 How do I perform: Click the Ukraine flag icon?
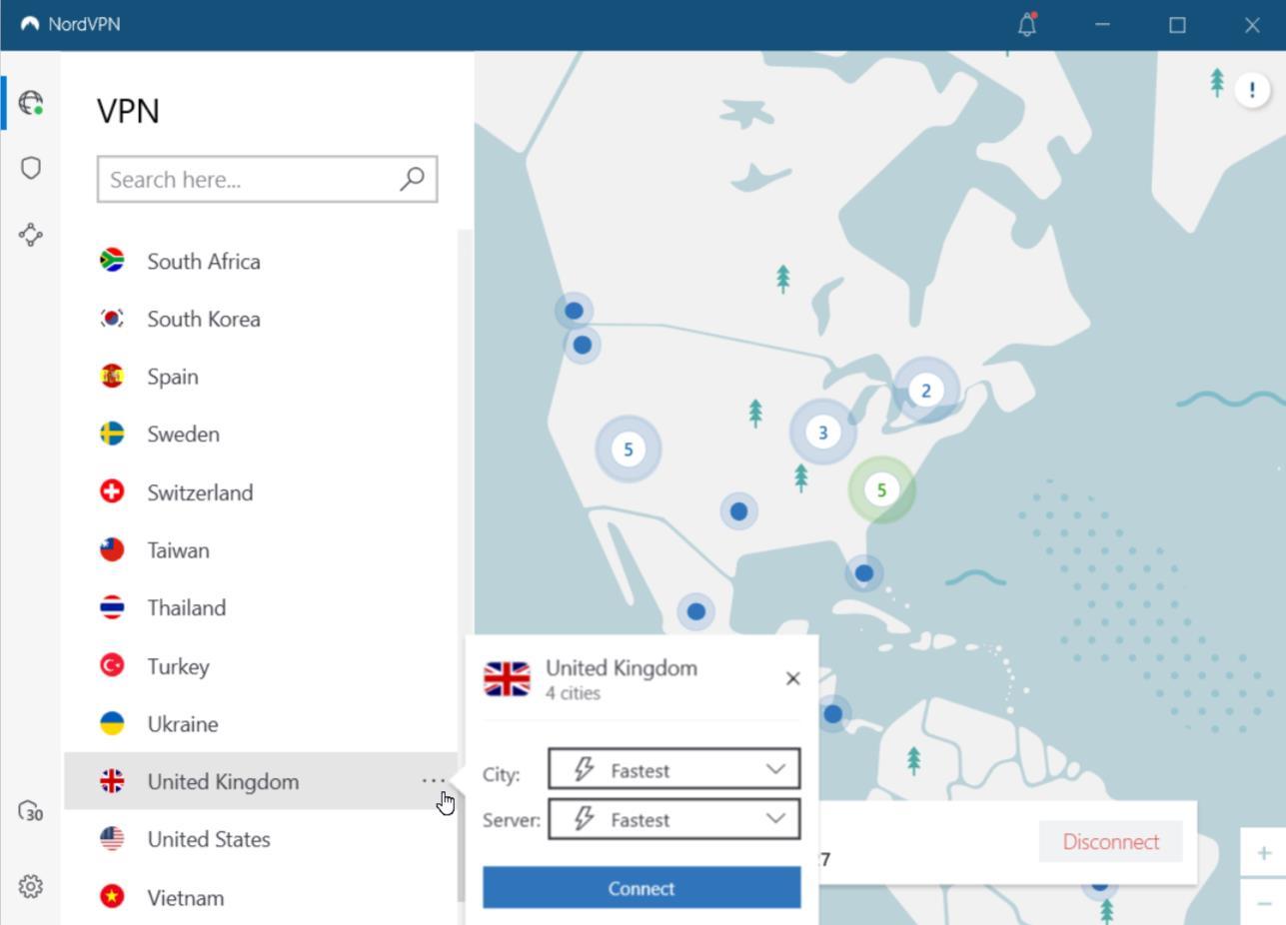112,723
